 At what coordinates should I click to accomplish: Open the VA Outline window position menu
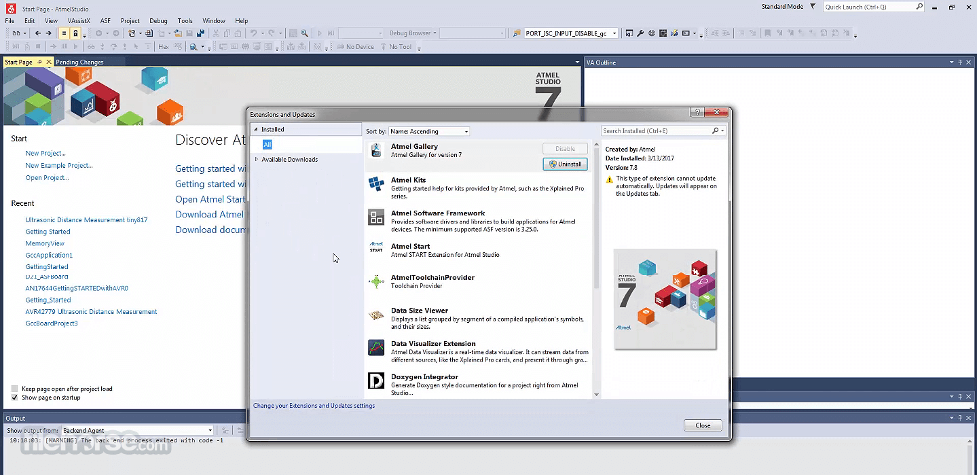coord(952,63)
